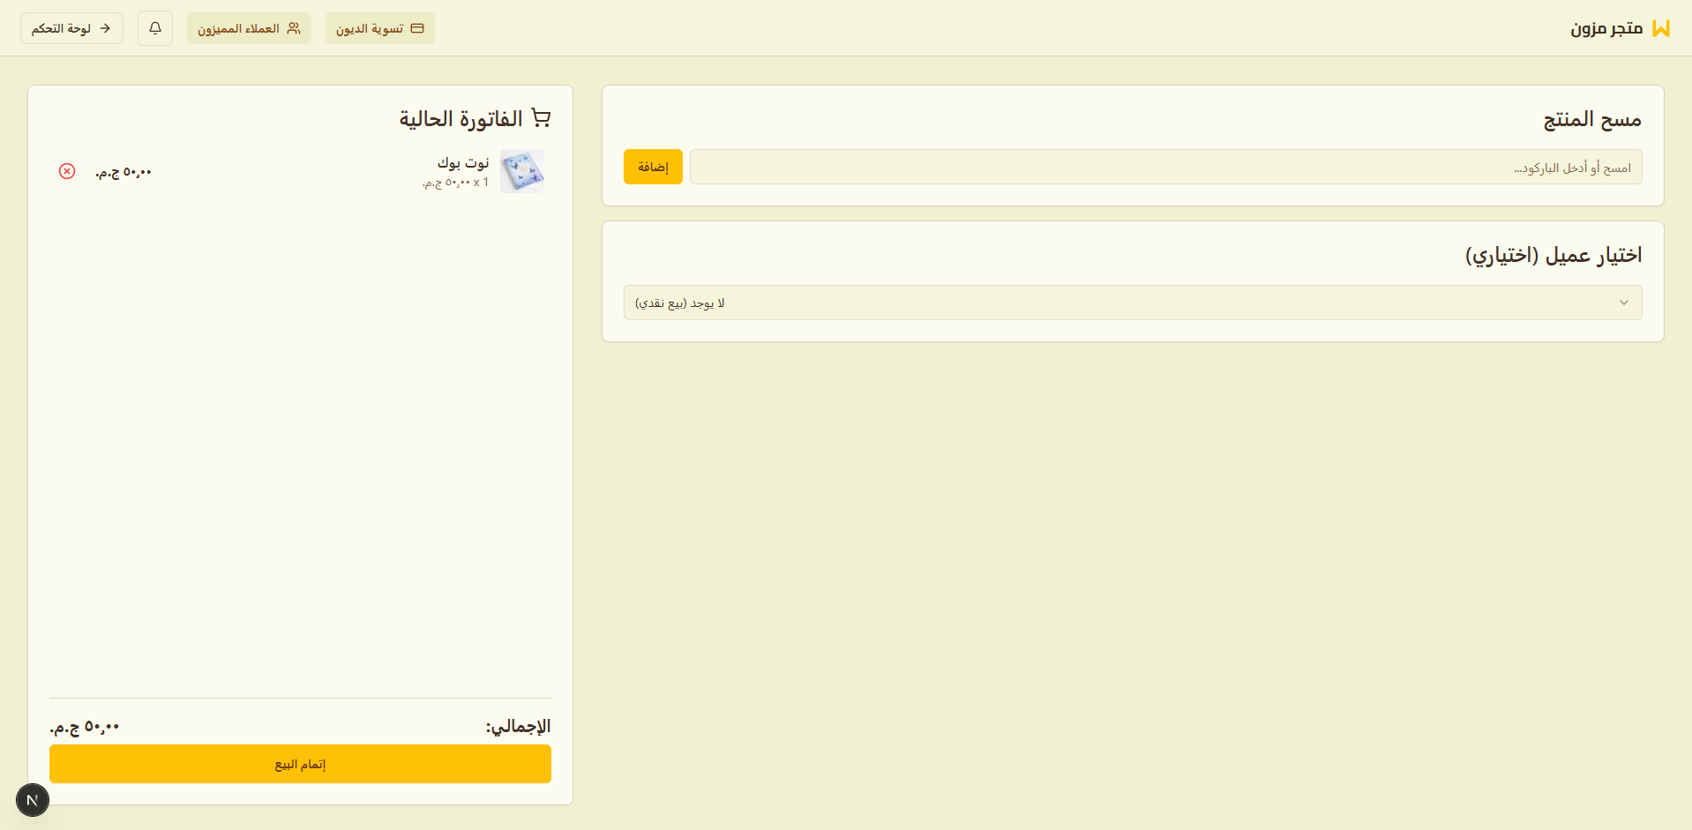Expand the customer selector chevron arrow

point(1623,303)
